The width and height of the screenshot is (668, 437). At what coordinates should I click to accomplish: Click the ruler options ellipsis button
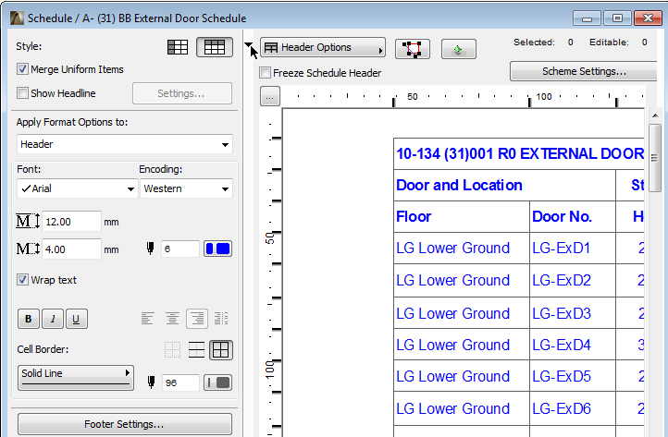[269, 97]
